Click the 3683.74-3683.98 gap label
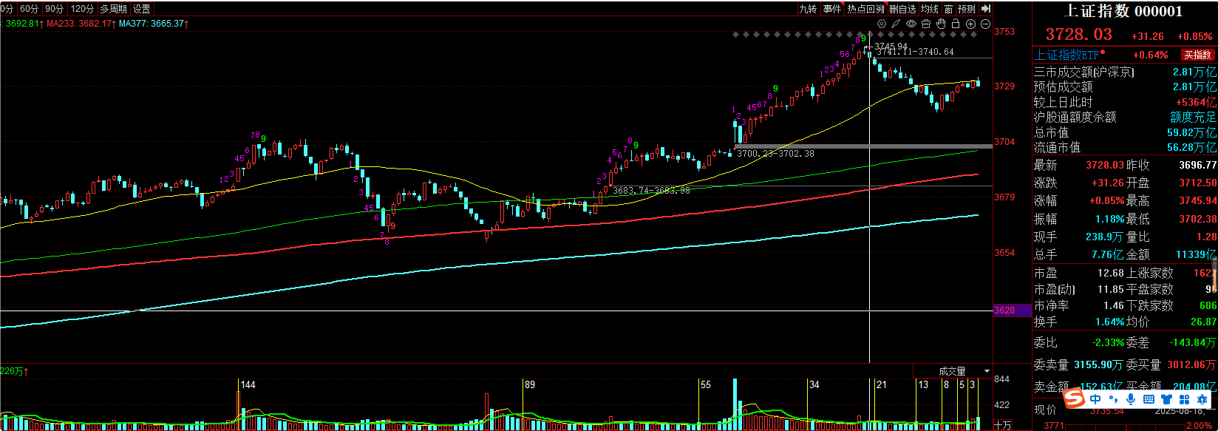 (x=652, y=191)
